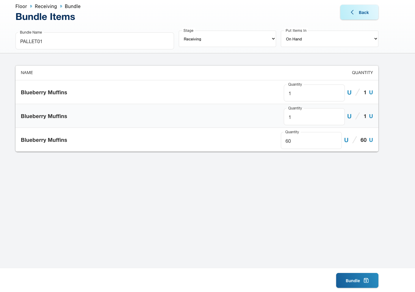Go to Floor in the breadcrumb

(x=21, y=6)
